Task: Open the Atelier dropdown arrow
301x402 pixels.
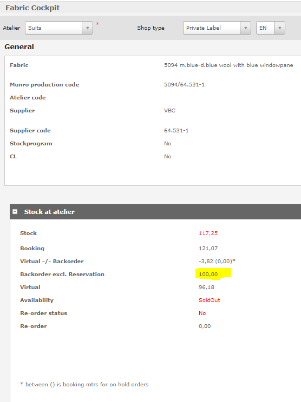Action: click(x=87, y=28)
